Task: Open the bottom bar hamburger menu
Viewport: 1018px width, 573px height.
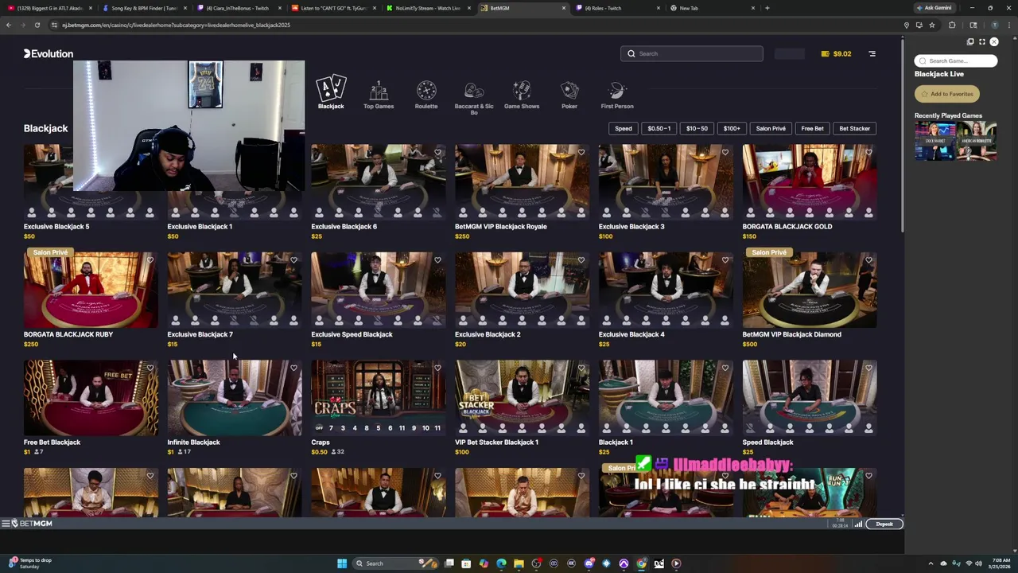Action: coord(5,524)
